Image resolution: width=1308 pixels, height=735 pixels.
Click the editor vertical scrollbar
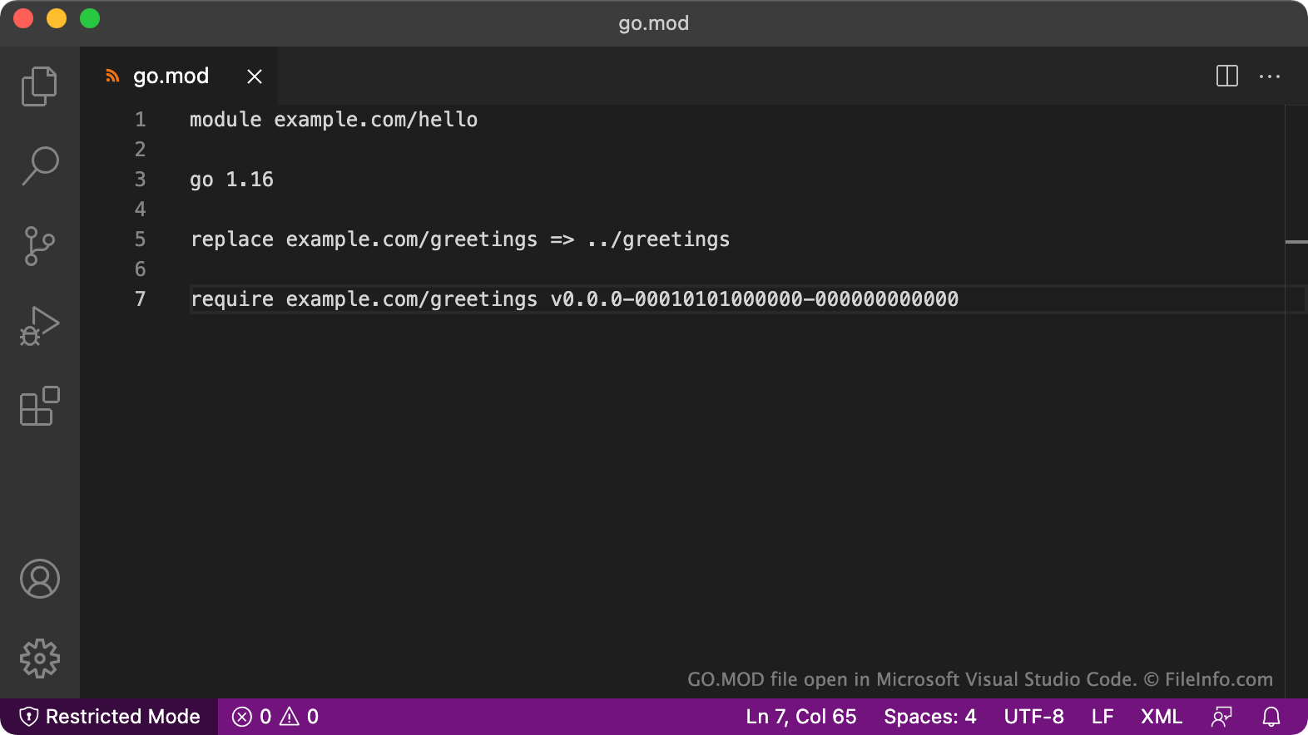pyautogui.click(x=1296, y=402)
